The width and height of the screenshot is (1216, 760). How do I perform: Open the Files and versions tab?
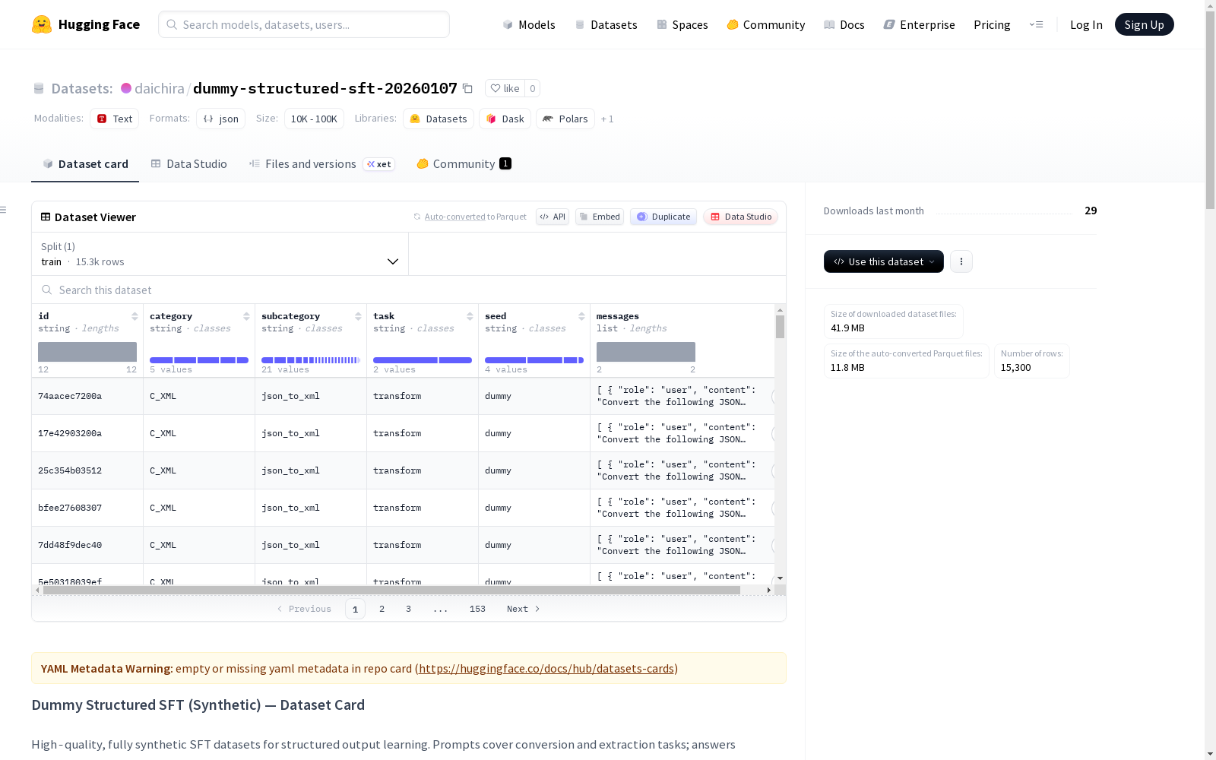click(x=321, y=164)
